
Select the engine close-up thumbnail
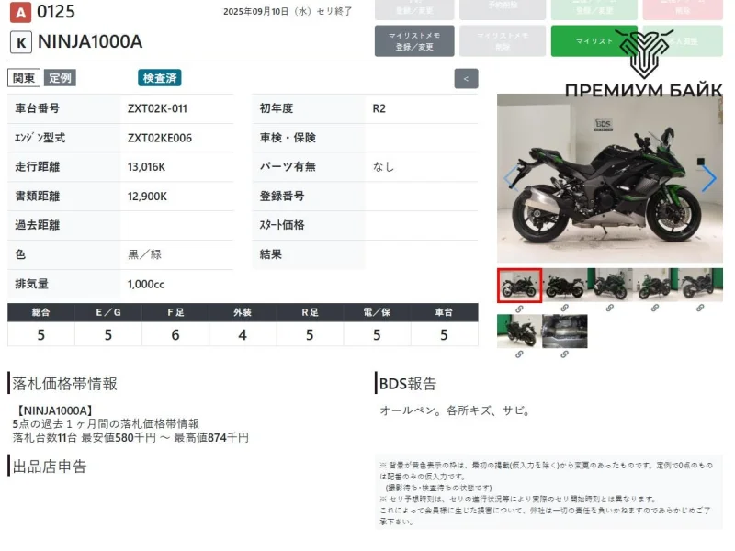pos(564,332)
